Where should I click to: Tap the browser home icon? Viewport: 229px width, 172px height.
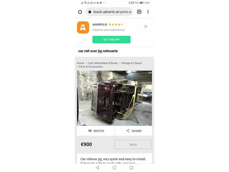tap(80, 12)
